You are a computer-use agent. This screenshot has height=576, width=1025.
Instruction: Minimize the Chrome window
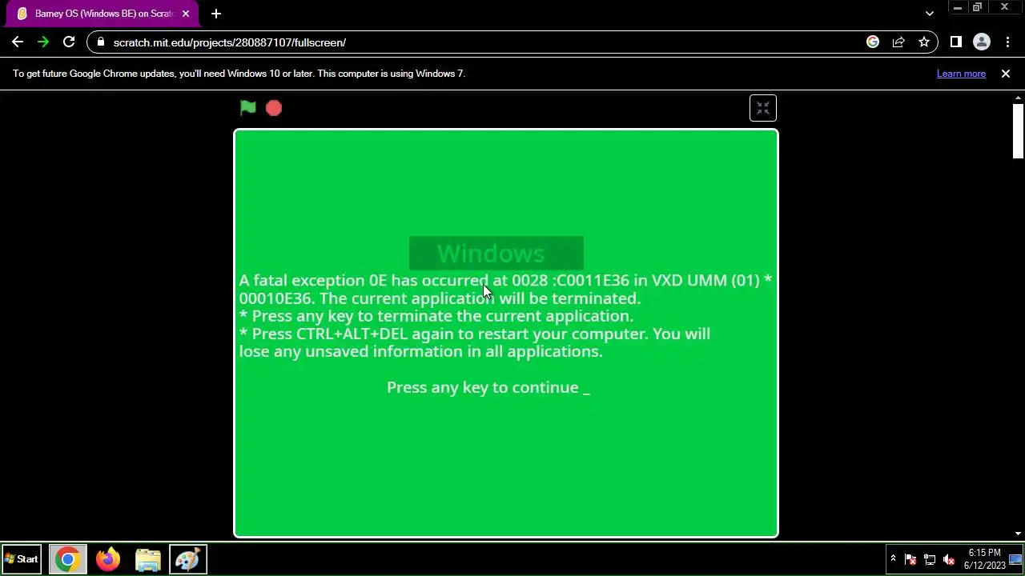tap(957, 7)
